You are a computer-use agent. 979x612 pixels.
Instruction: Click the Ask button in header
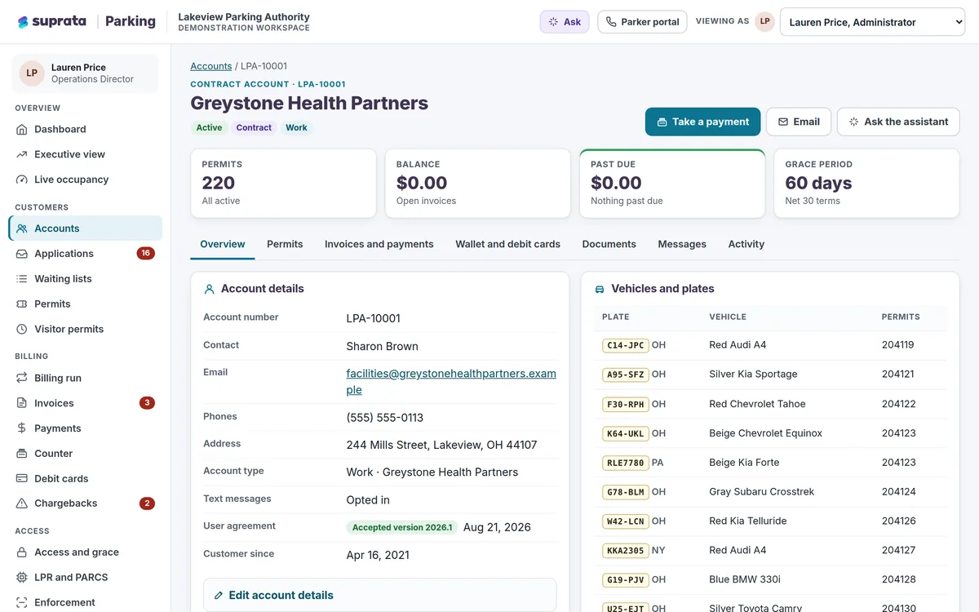(565, 22)
